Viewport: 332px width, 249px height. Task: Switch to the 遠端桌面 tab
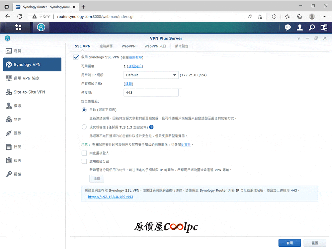click(x=106, y=46)
